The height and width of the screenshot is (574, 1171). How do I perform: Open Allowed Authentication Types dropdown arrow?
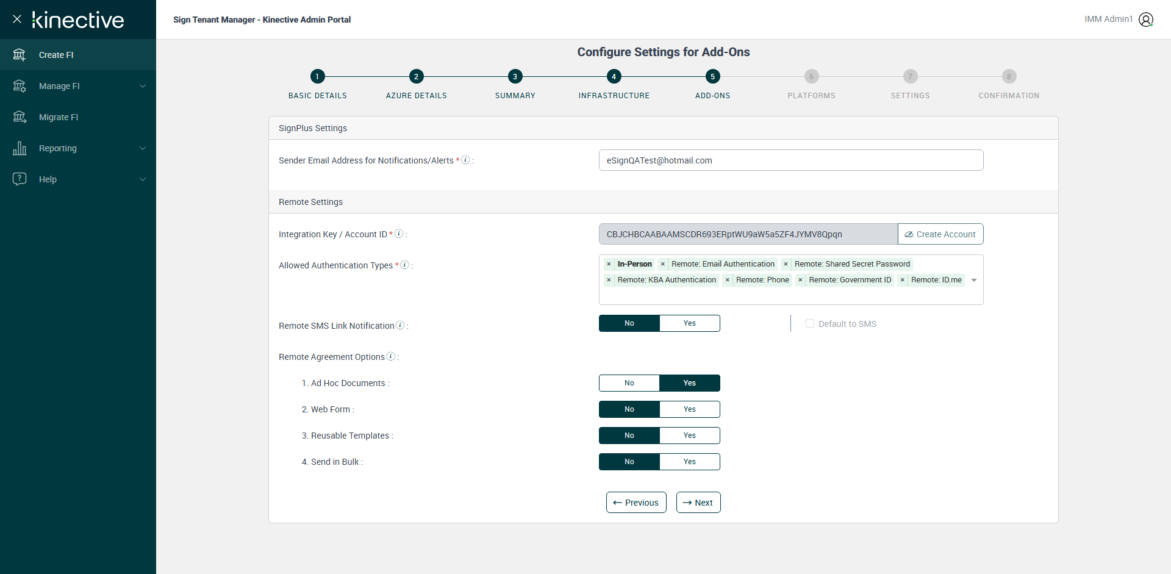click(974, 280)
